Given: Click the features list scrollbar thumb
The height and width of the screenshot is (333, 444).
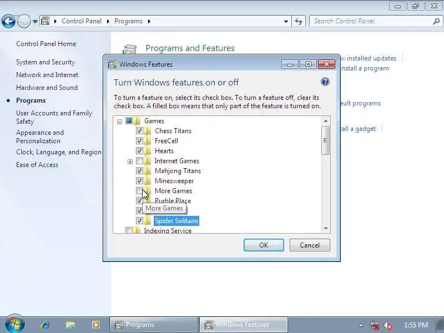Looking at the screenshot, I should (x=326, y=140).
